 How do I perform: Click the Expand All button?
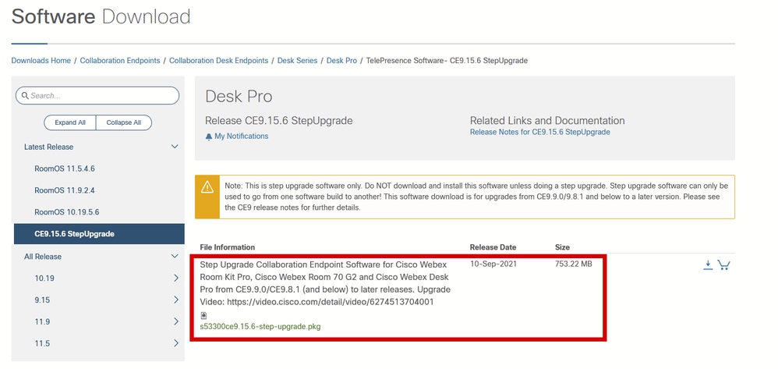pos(69,122)
